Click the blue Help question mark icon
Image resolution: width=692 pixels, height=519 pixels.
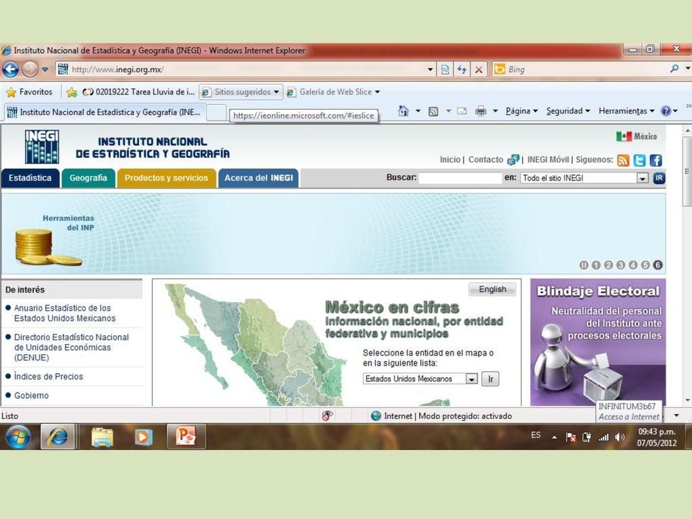click(666, 111)
